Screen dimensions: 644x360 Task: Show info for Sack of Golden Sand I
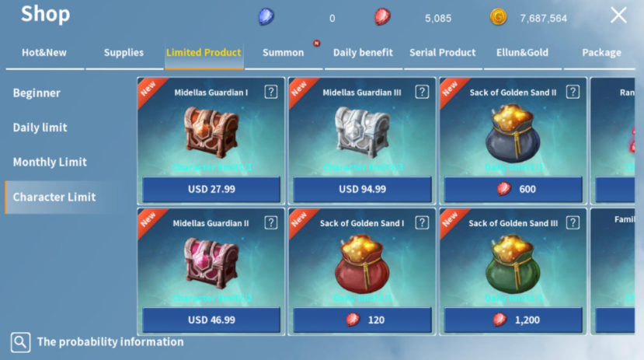click(422, 222)
